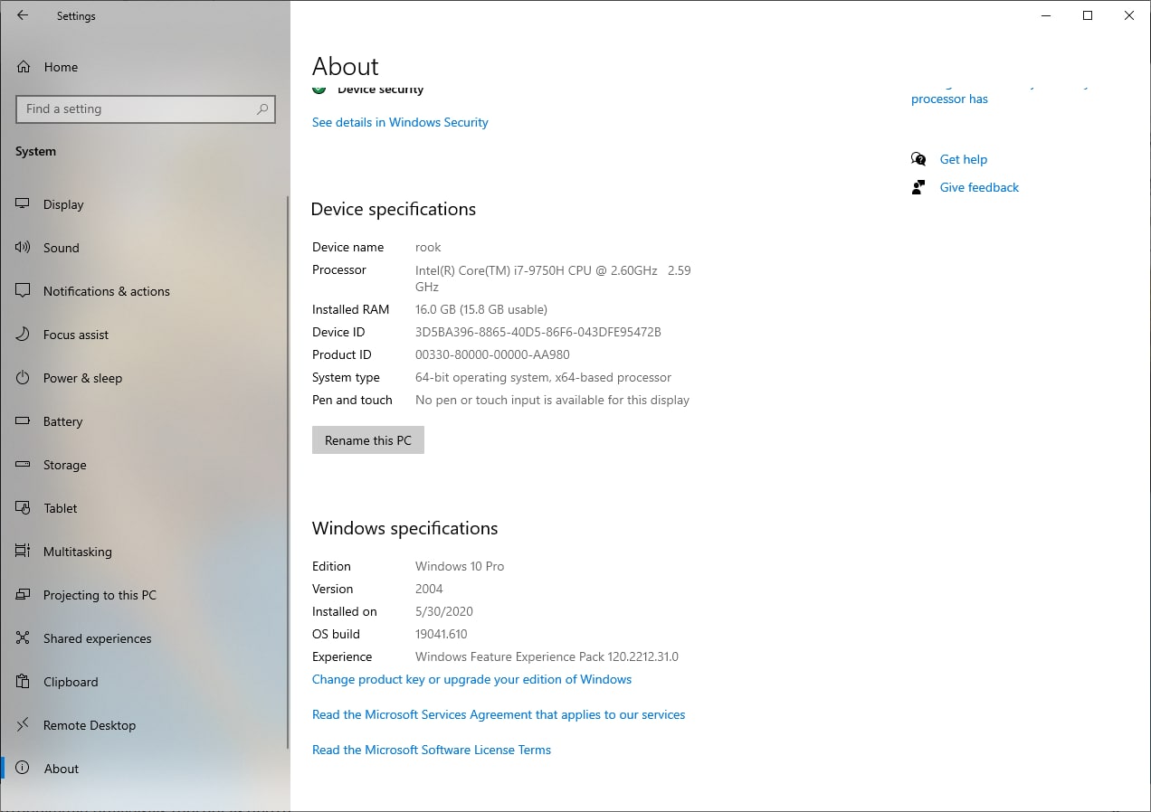Screen dimensions: 1151x812
Task: Click the 'processor has' link text
Action: 949,99
